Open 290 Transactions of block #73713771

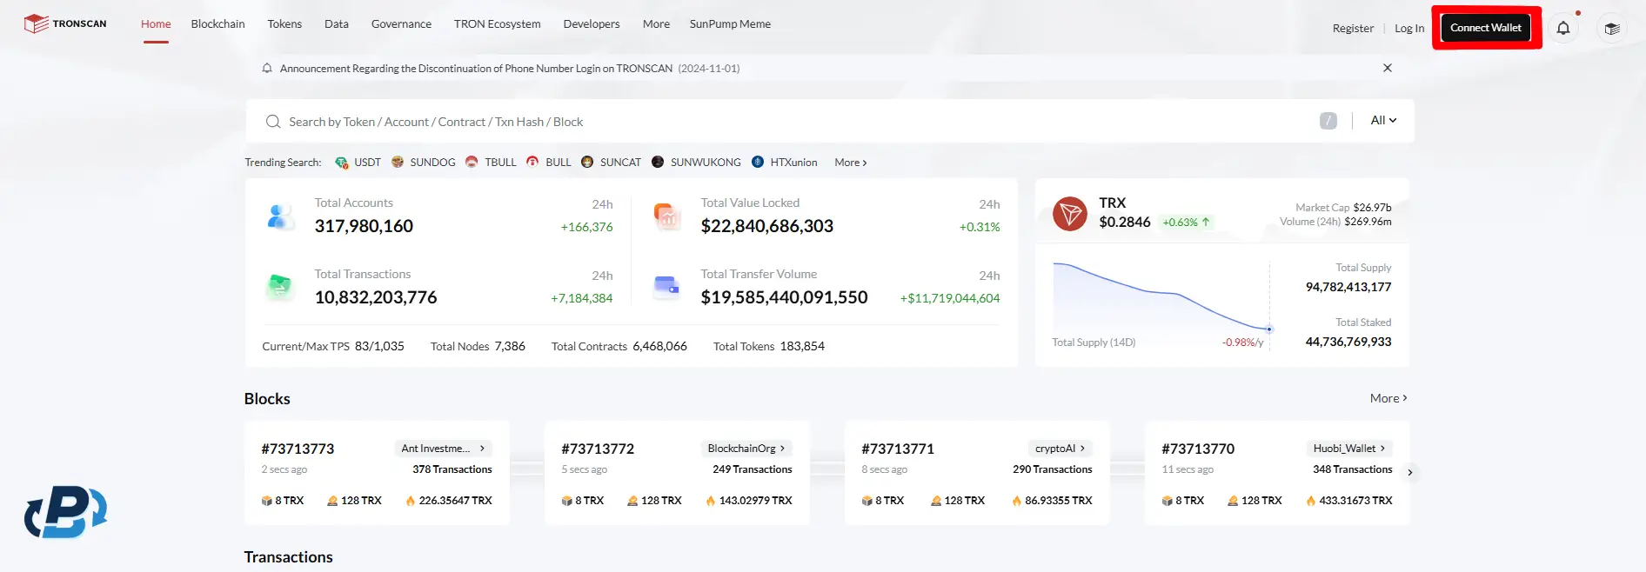tap(1052, 469)
